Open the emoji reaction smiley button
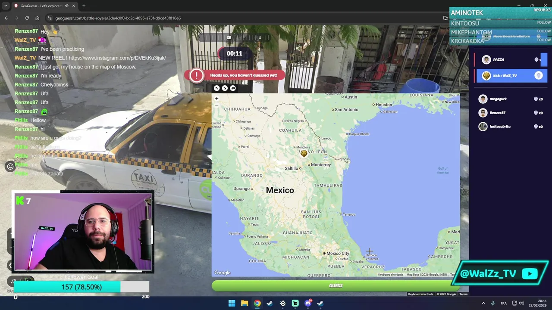 (10, 166)
